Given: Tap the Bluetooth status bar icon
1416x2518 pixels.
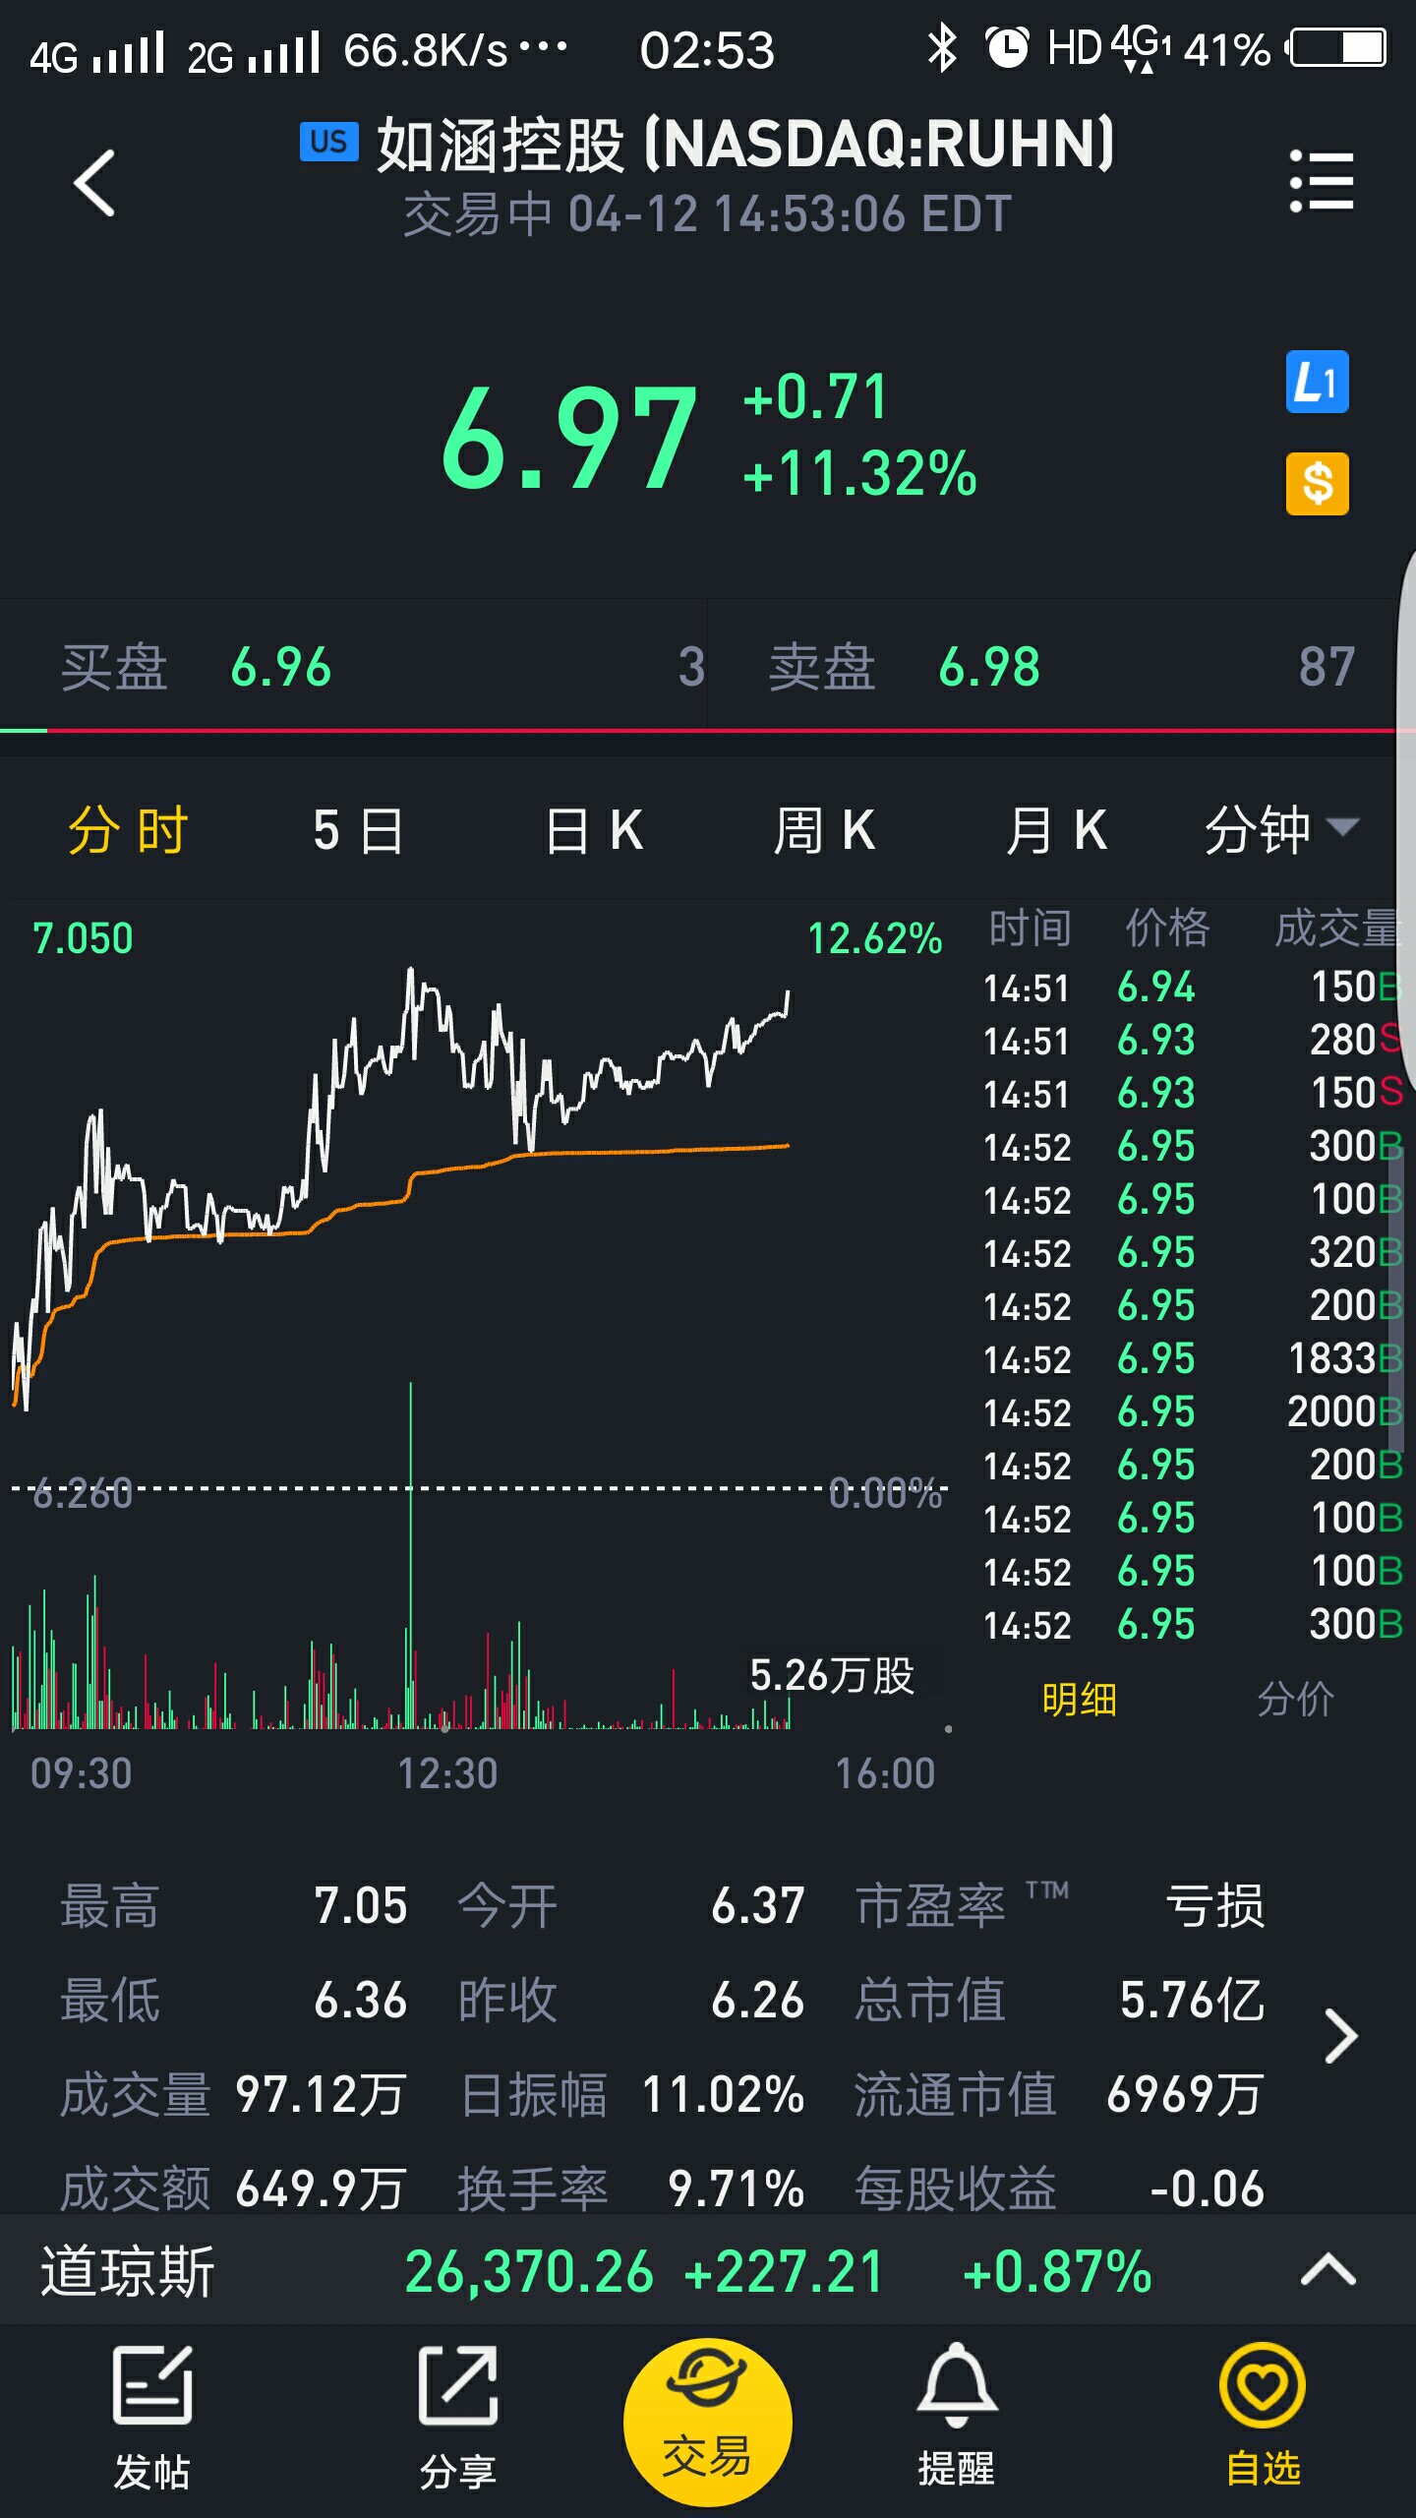Looking at the screenshot, I should click(942, 47).
